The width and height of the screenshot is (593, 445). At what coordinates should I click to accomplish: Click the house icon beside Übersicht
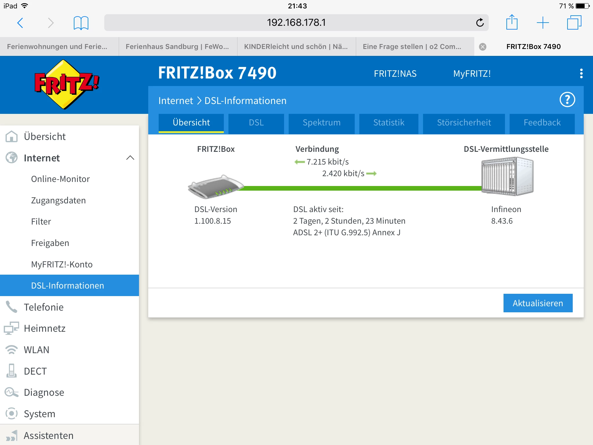point(12,136)
